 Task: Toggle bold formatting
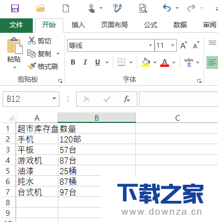click(73, 62)
